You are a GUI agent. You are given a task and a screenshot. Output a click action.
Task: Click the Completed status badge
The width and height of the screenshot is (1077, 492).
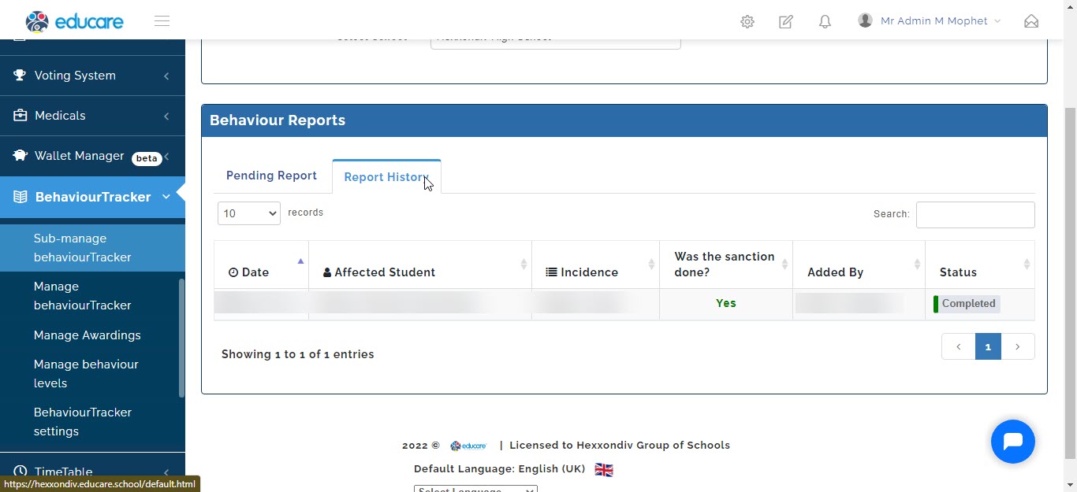[967, 304]
